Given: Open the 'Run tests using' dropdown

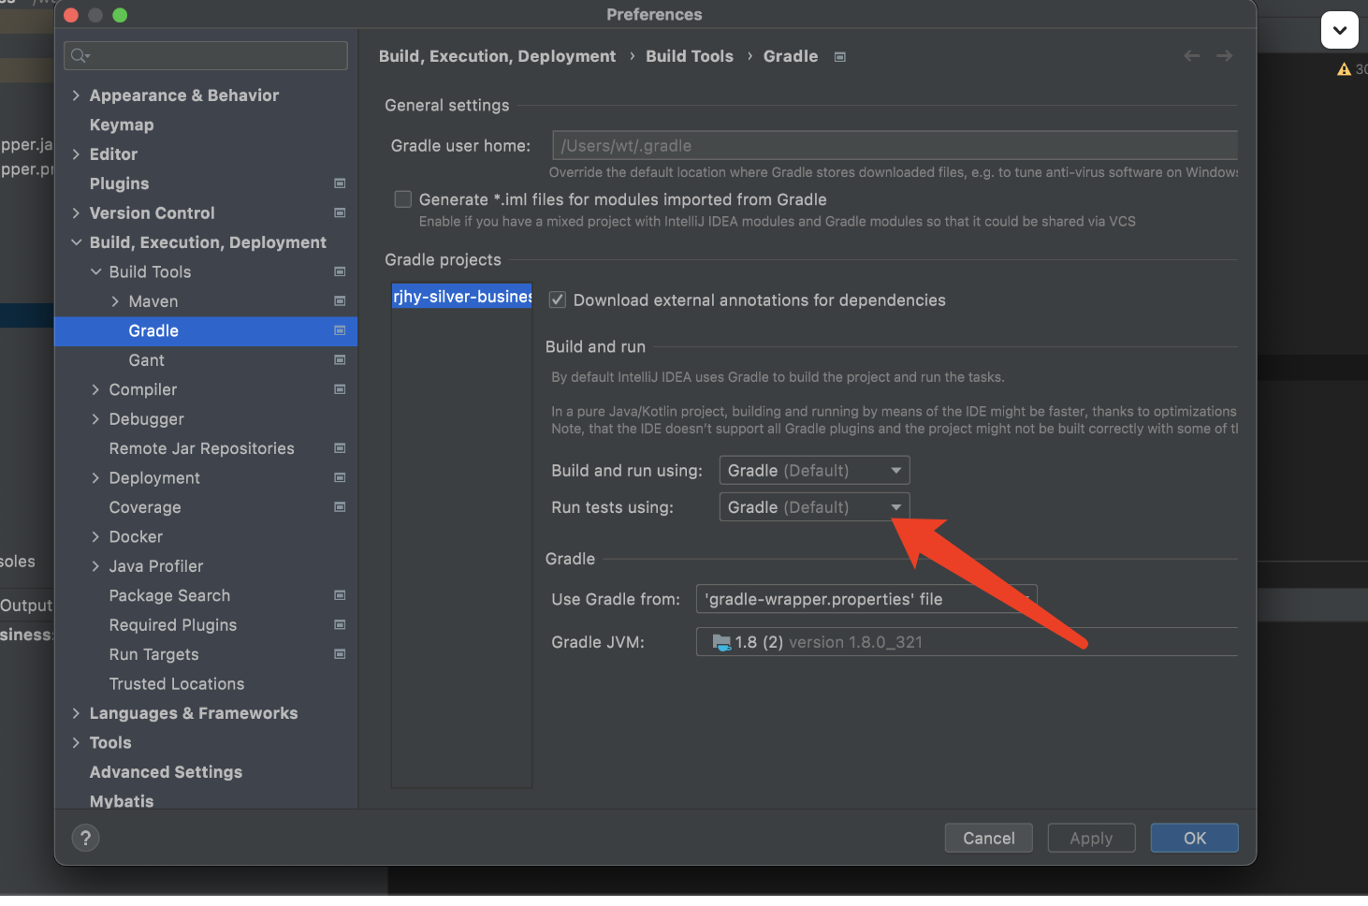Looking at the screenshot, I should 814,507.
